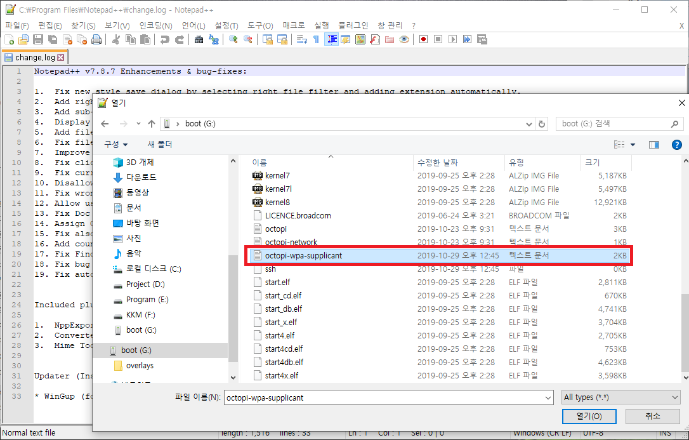This screenshot has height=440, width=689.
Task: Start macro recording with red dot icon
Action: coord(424,39)
